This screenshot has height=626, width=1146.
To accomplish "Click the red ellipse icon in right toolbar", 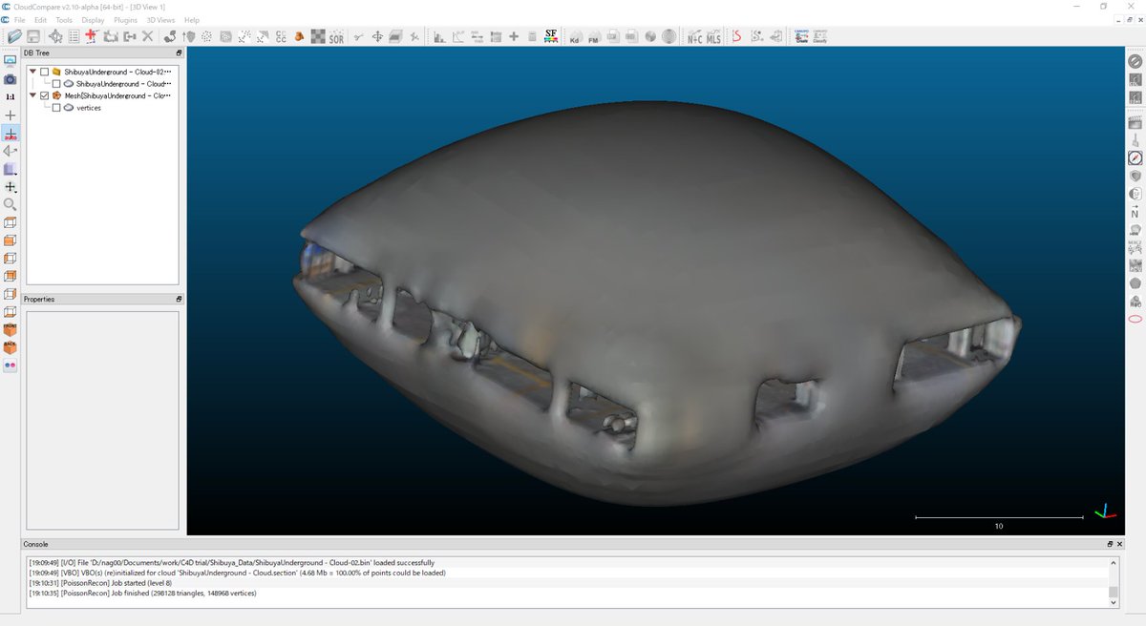I will coord(1135,319).
